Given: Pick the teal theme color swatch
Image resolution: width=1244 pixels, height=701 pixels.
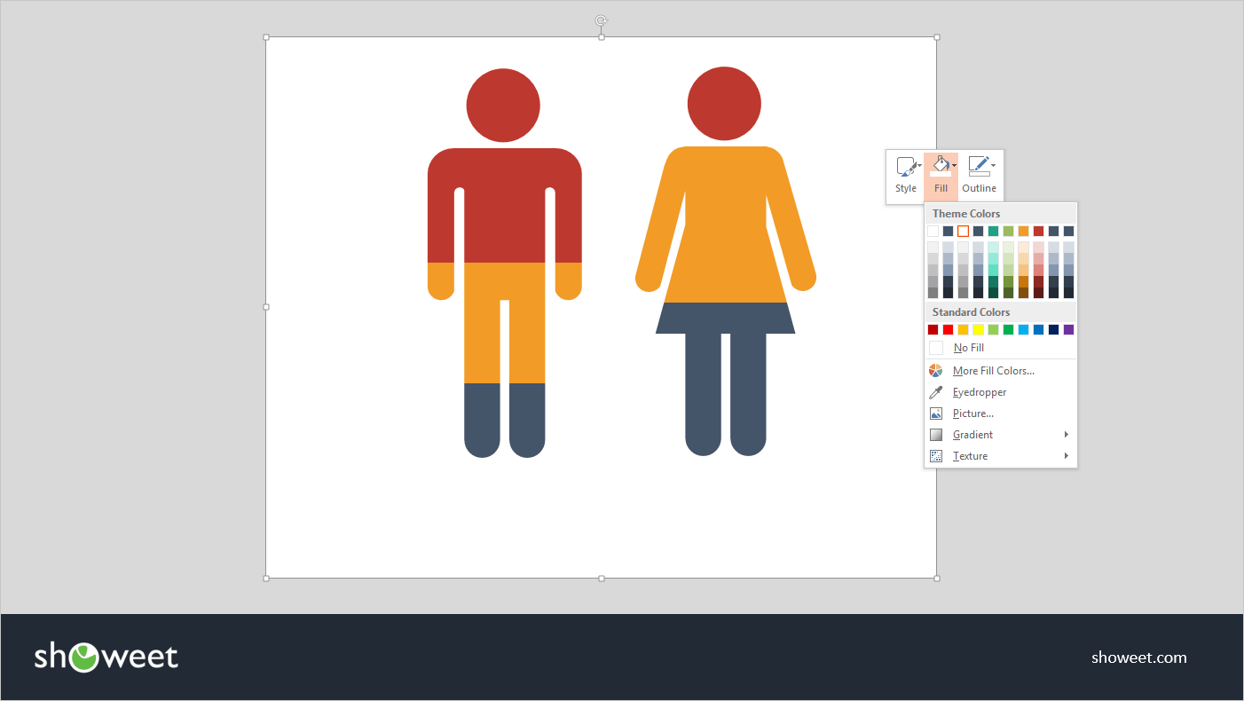Looking at the screenshot, I should 993,232.
